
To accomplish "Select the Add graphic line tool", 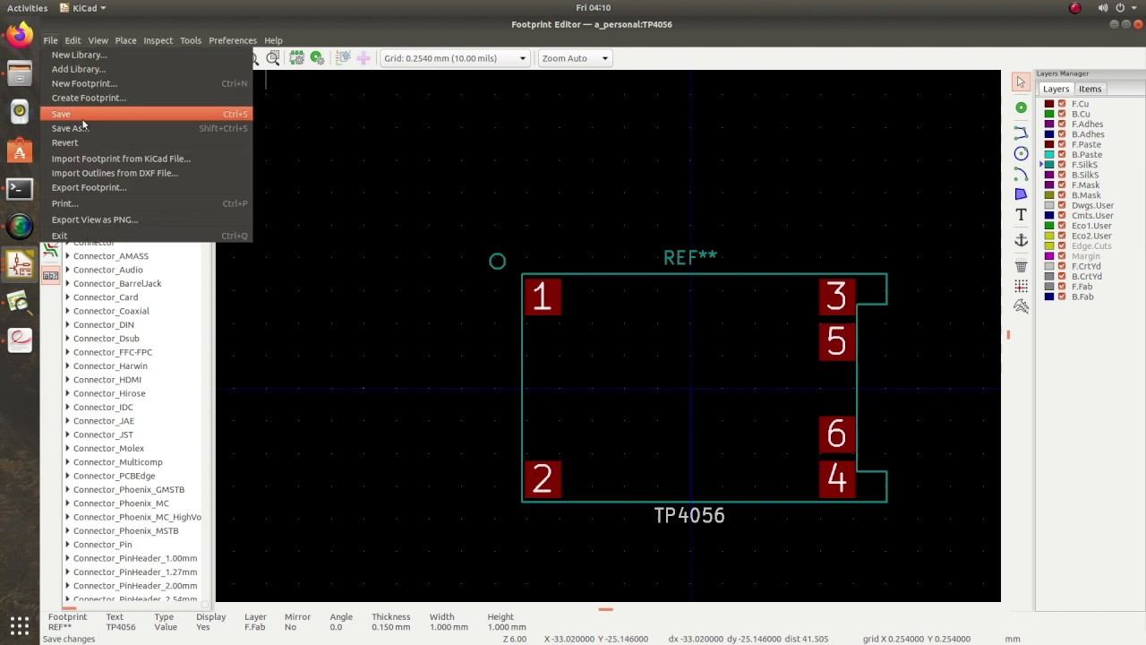I will pos(1021,133).
